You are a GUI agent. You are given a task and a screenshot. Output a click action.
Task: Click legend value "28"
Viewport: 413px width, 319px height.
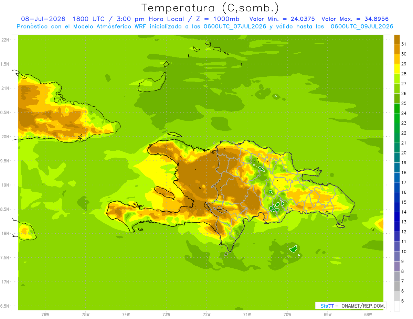click(404, 74)
